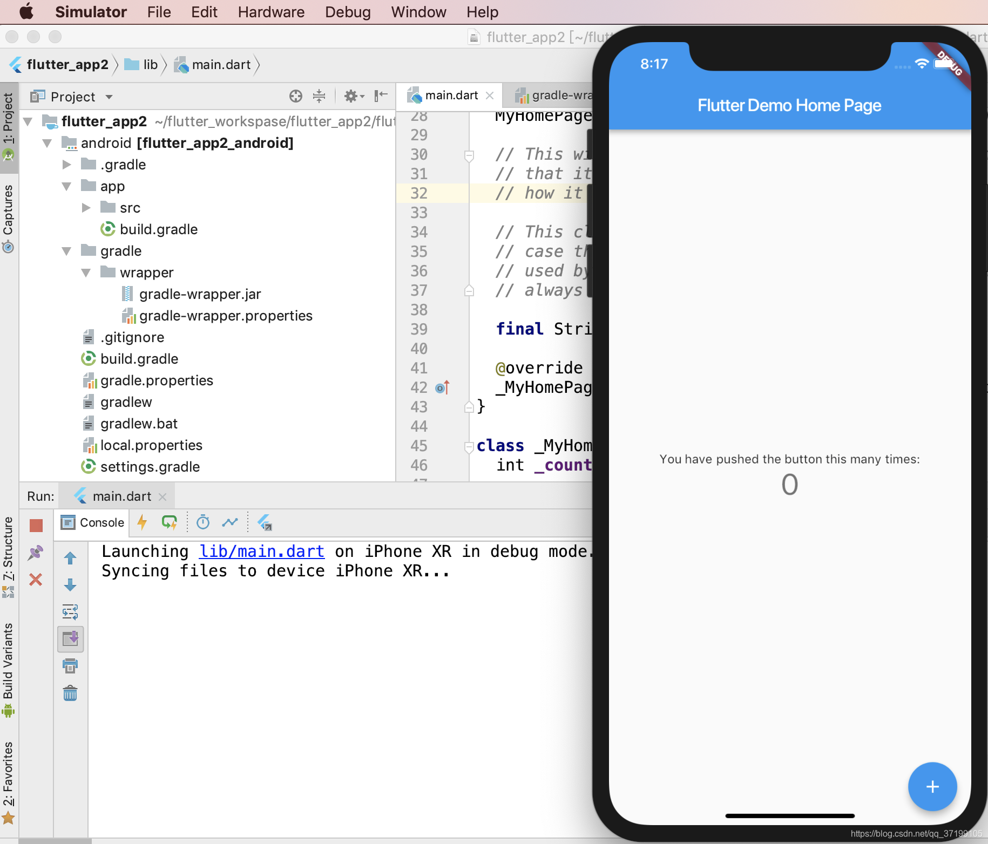Collapse the android module folder
This screenshot has width=988, height=844.
[x=48, y=143]
